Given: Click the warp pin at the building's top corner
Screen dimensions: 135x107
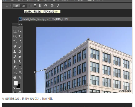Looking at the screenshot, I should [88, 39].
